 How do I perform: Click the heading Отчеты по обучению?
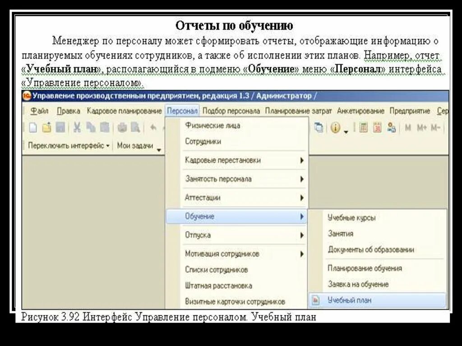pos(234,26)
